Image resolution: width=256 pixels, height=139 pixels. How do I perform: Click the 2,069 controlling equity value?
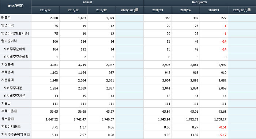pyautogui.click(x=222, y=88)
